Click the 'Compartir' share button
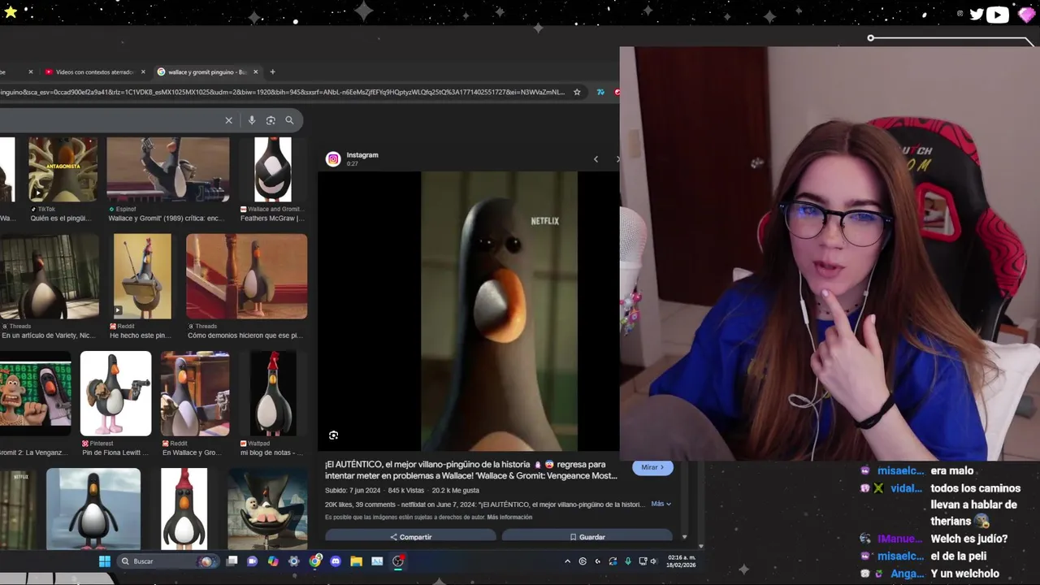Image resolution: width=1040 pixels, height=585 pixels. tap(410, 536)
